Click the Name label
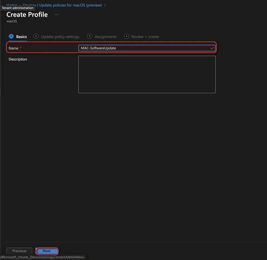The height and width of the screenshot is (260, 267). point(13,48)
